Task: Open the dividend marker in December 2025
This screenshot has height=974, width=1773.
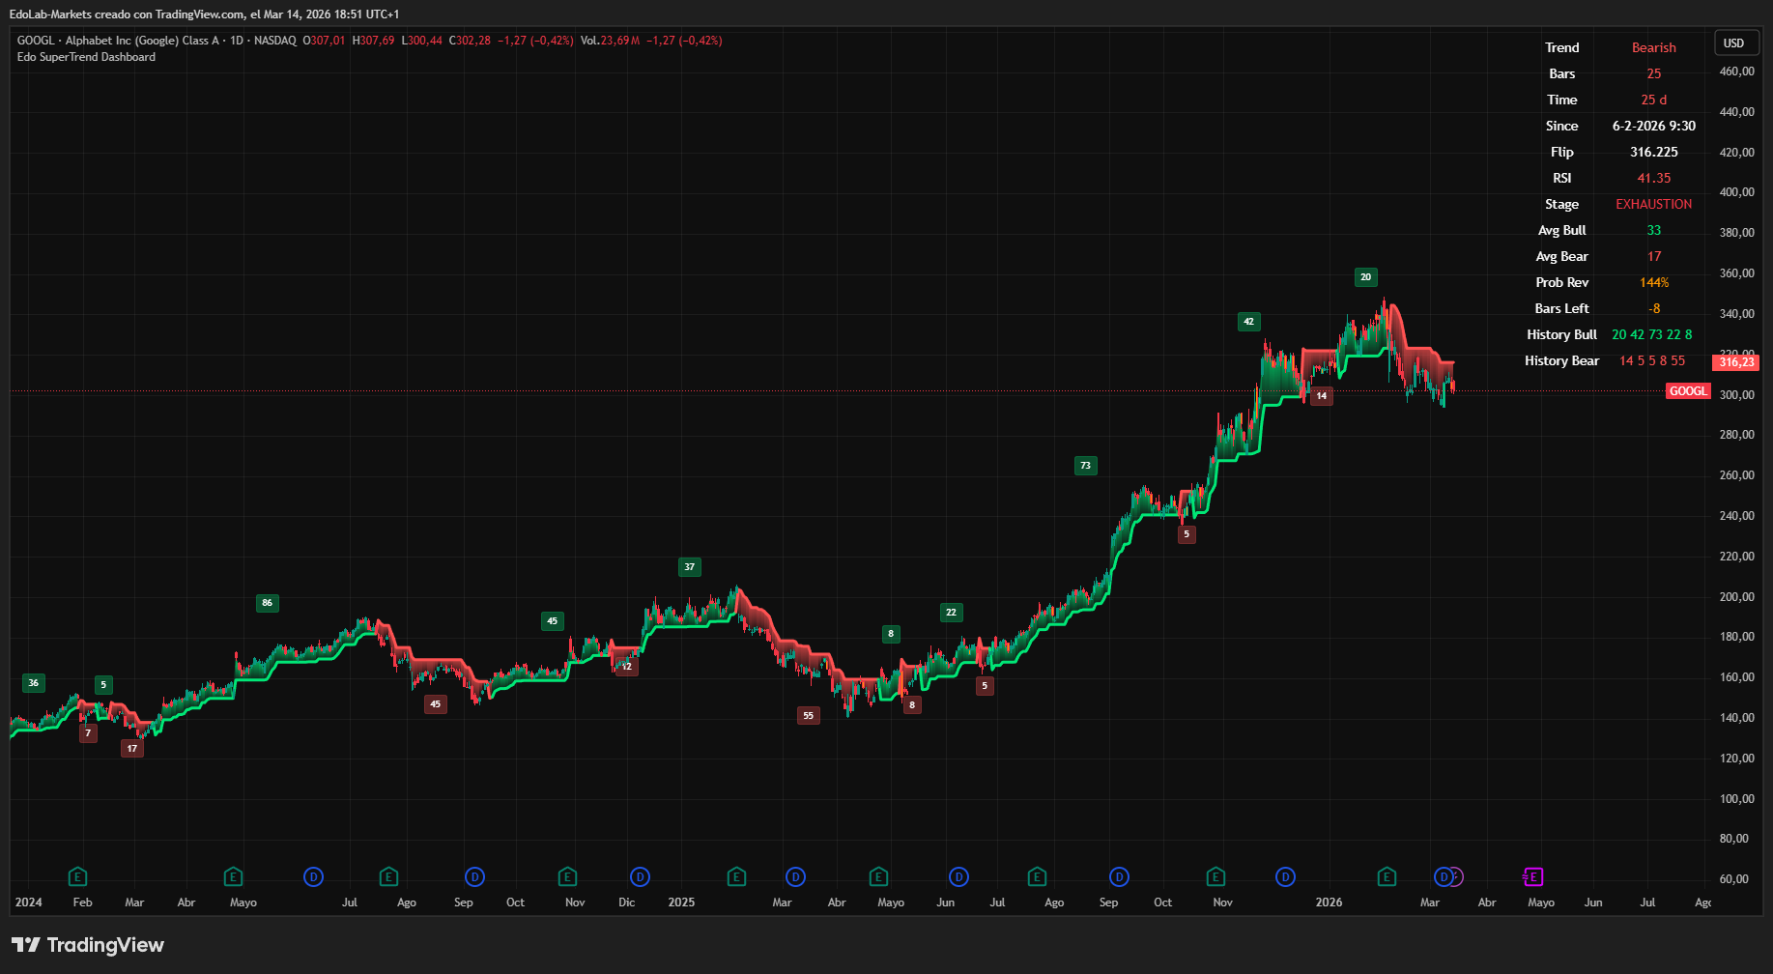Action: pyautogui.click(x=1285, y=877)
